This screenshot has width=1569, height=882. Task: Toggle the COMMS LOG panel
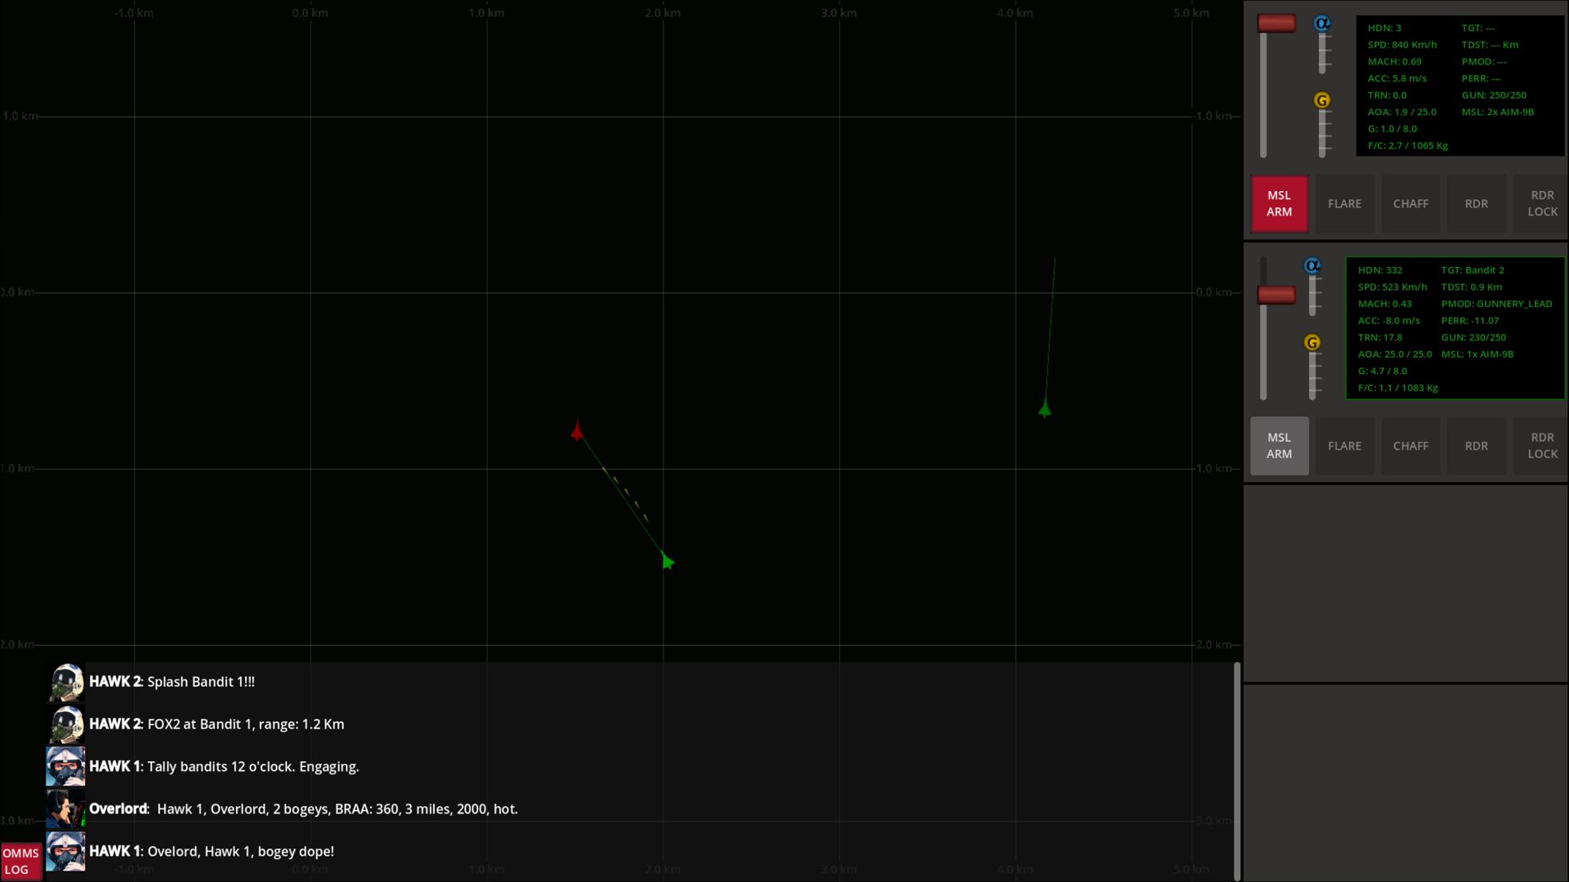tap(20, 861)
